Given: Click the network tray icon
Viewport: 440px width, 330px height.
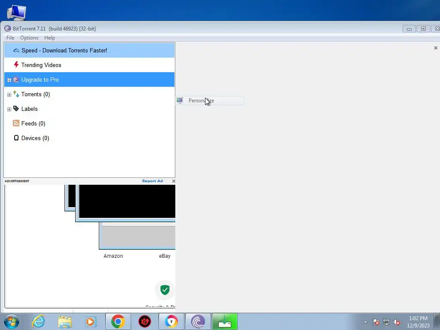Looking at the screenshot, I should click(386, 322).
